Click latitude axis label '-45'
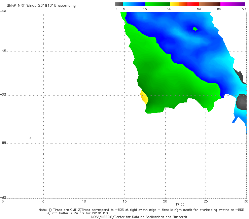This screenshot has height=219, width=249. pos(3,51)
